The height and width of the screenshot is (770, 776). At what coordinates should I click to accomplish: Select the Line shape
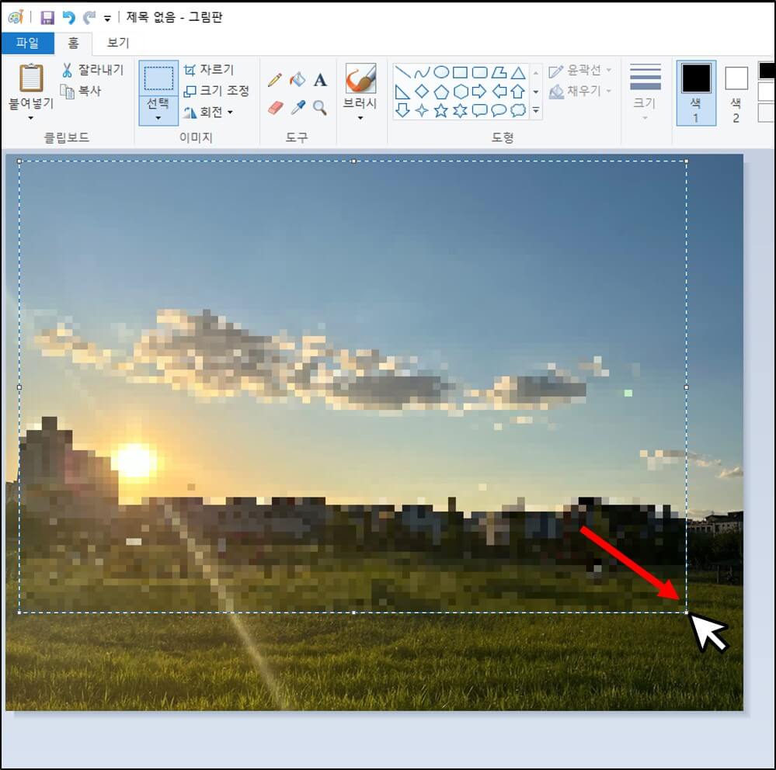(403, 73)
